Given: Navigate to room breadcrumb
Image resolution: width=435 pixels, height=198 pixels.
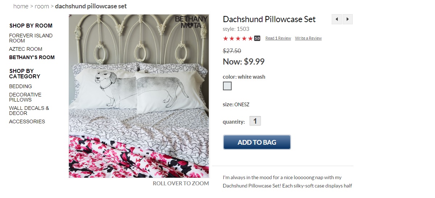Looking at the screenshot, I should (42, 6).
